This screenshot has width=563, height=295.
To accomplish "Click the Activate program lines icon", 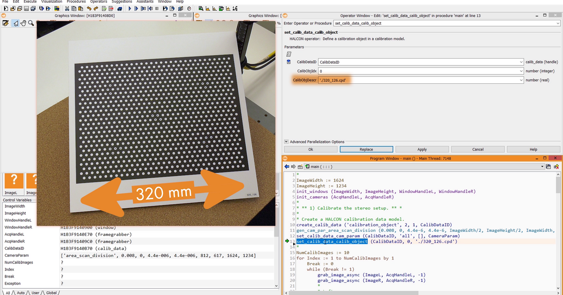I will point(104,8).
